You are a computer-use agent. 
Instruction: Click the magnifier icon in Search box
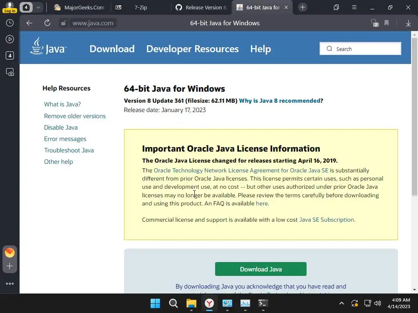329,49
